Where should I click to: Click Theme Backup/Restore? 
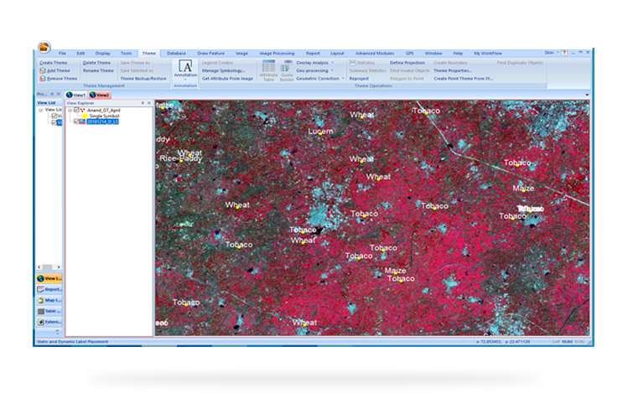(x=143, y=79)
